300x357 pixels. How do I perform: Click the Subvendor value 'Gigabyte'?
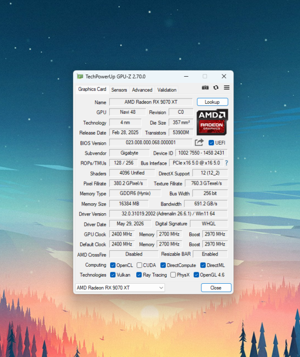tap(130, 153)
